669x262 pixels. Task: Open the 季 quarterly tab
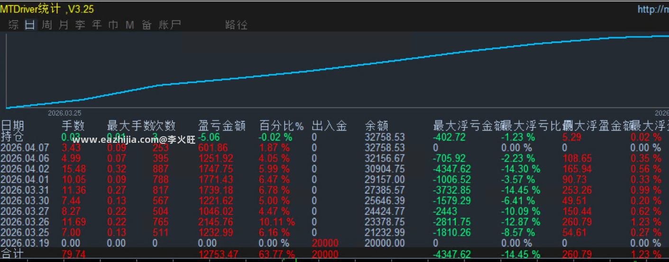point(80,25)
